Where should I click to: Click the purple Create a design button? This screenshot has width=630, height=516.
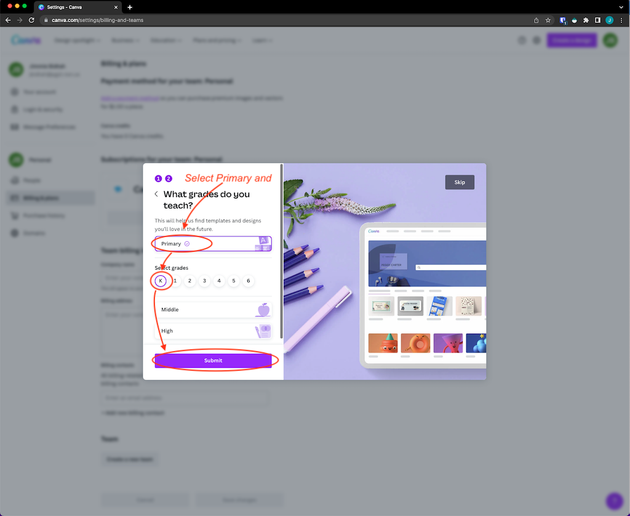[572, 40]
